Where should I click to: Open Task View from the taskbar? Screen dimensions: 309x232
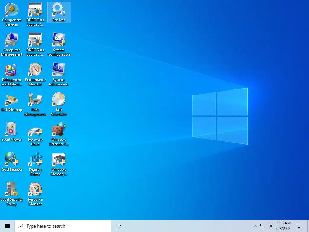118,226
